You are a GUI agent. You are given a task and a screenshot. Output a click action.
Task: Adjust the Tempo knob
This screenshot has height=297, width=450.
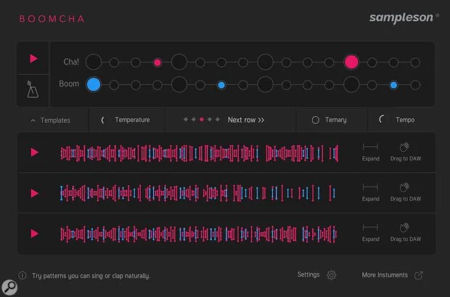pyautogui.click(x=382, y=119)
